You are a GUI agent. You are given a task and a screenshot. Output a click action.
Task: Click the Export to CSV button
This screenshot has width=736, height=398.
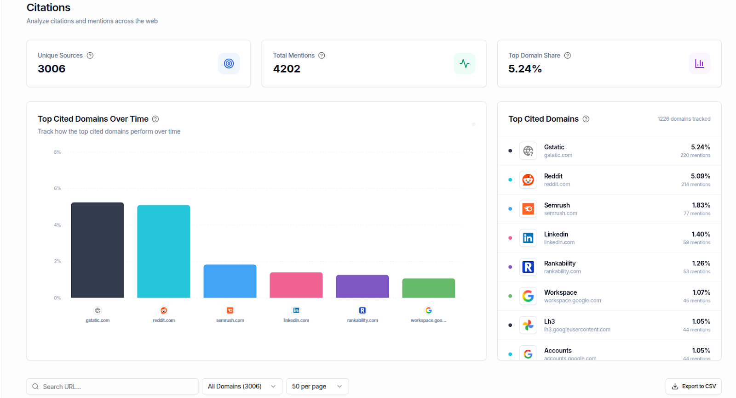pos(693,387)
